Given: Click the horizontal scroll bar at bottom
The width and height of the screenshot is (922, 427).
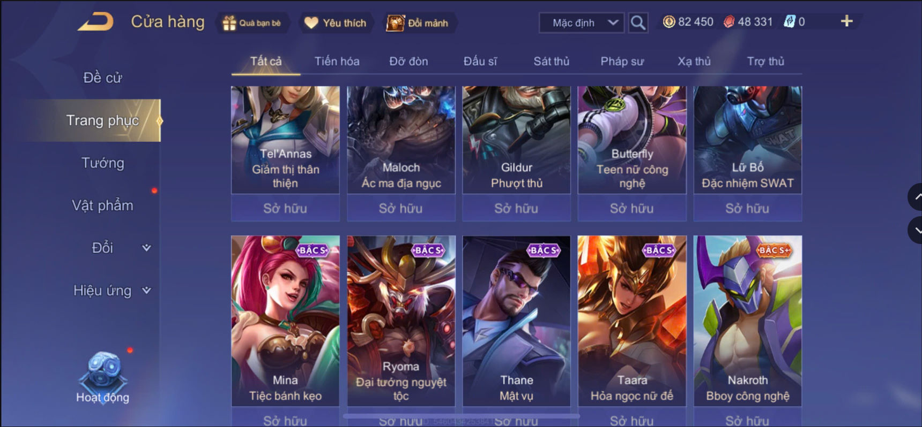Looking at the screenshot, I should click(x=461, y=416).
